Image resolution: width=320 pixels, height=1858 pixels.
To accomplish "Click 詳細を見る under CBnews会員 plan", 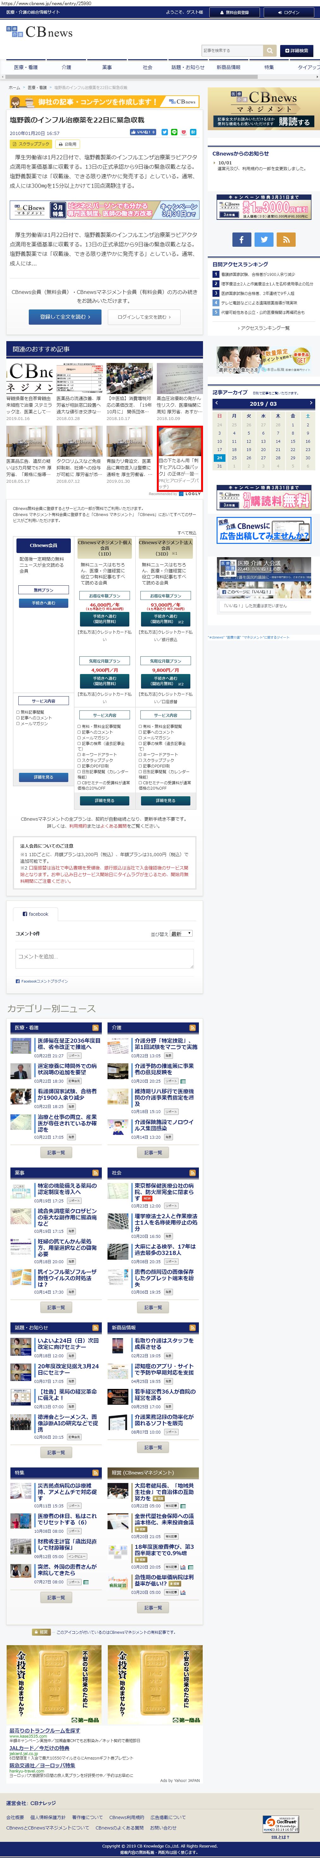I will click(x=43, y=777).
